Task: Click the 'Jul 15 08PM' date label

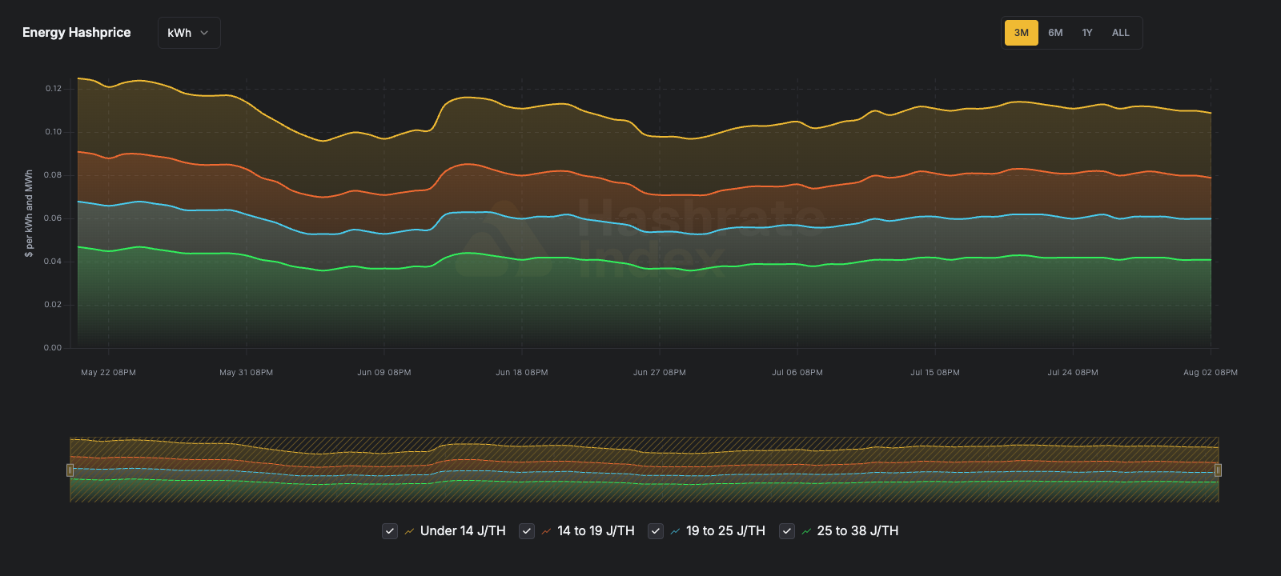Action: [935, 373]
